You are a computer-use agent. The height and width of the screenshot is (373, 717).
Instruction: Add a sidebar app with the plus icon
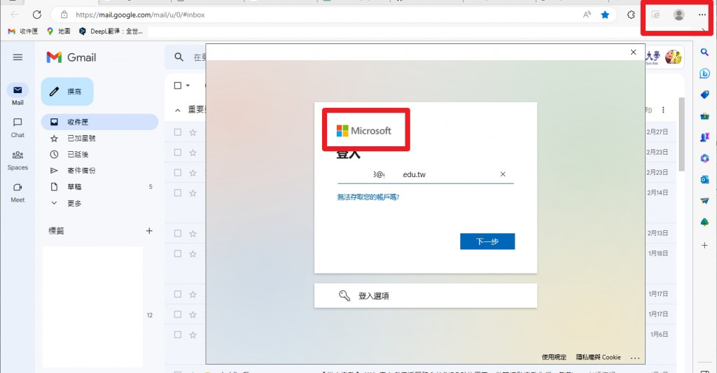point(704,246)
